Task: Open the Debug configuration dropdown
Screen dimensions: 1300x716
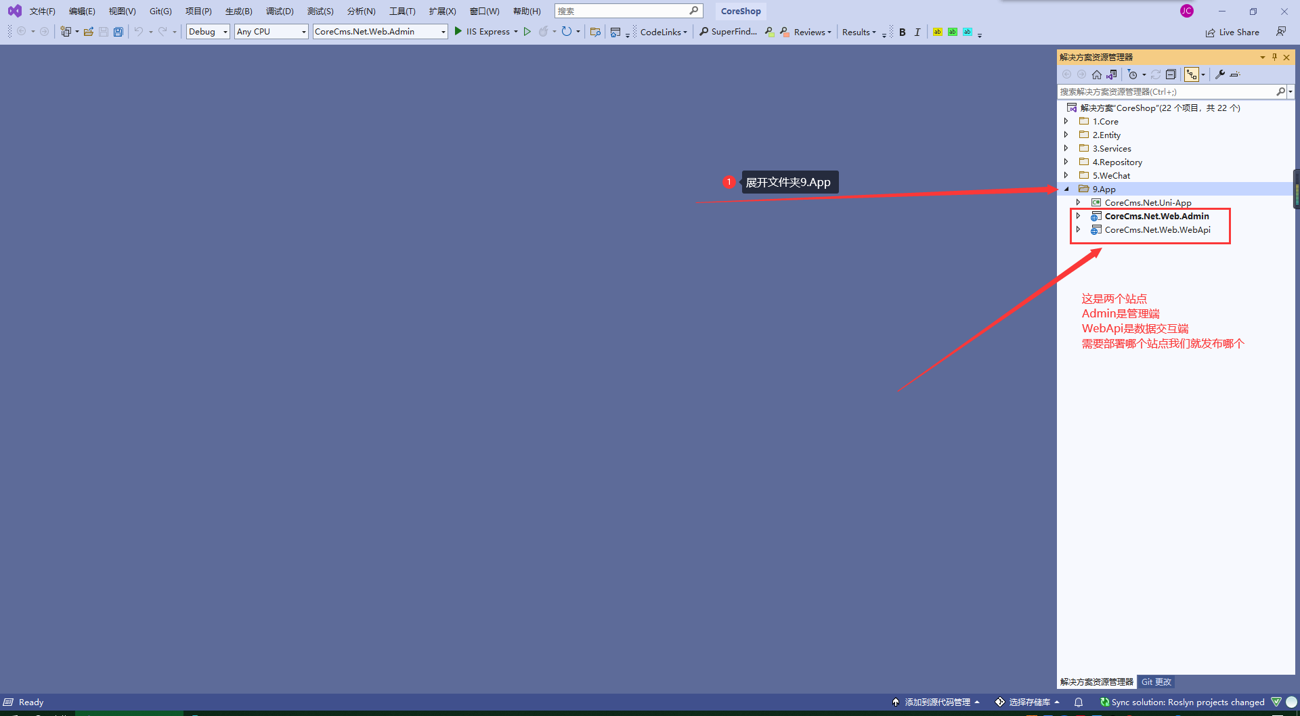Action: (208, 32)
